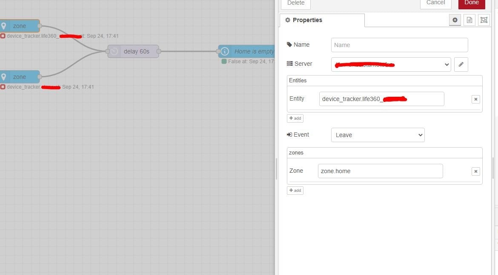This screenshot has width=498, height=275.
Task: Open node description document icon
Action: [469, 20]
